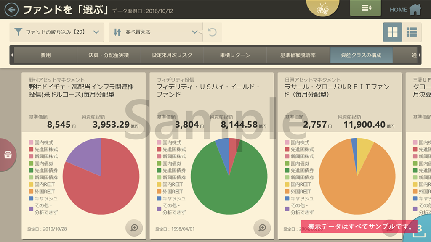The width and height of the screenshot is (431, 242).
Task: Click 先進国債券 green swatch in フィデリティ legend
Action: click(x=159, y=171)
